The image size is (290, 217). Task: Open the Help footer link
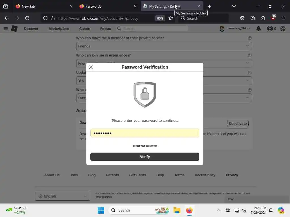(160, 175)
